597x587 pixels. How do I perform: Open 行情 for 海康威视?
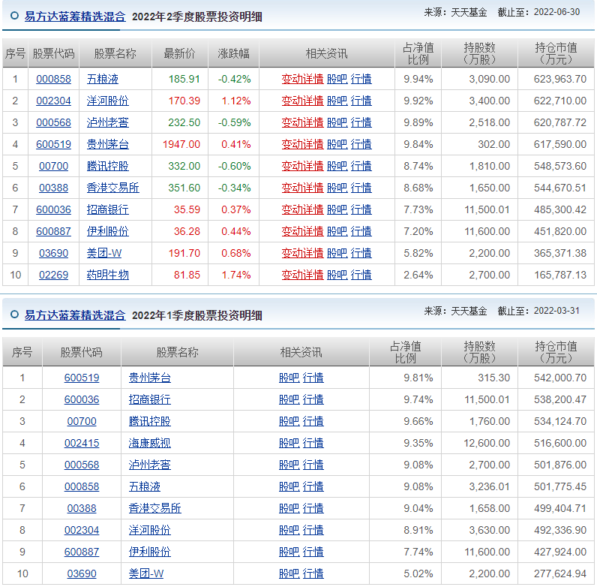(313, 443)
